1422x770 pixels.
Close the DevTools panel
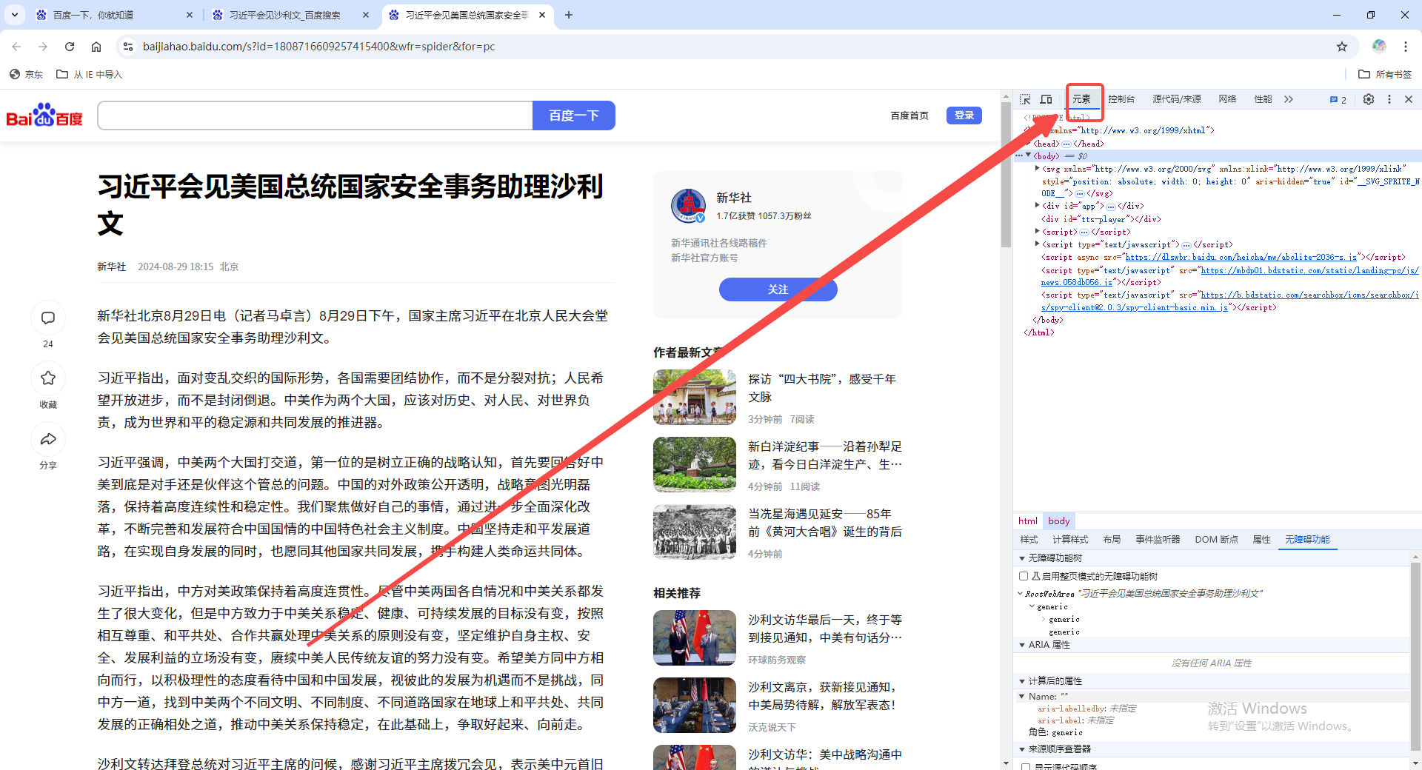[1409, 99]
